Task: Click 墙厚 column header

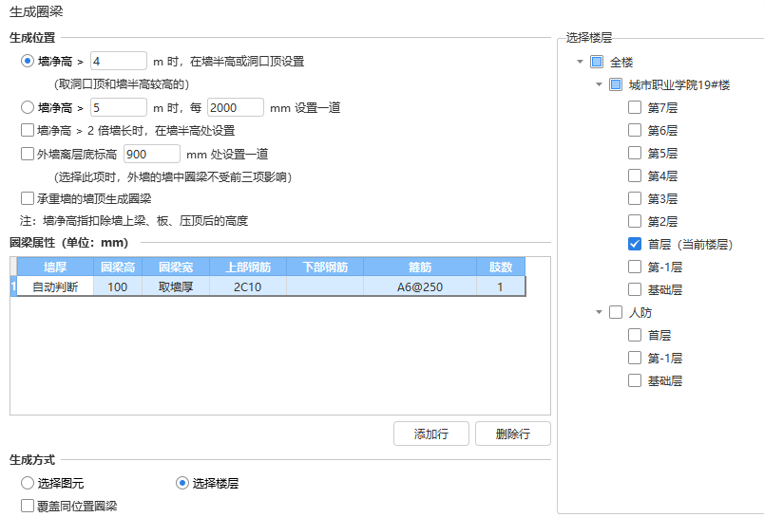Action: coord(55,267)
